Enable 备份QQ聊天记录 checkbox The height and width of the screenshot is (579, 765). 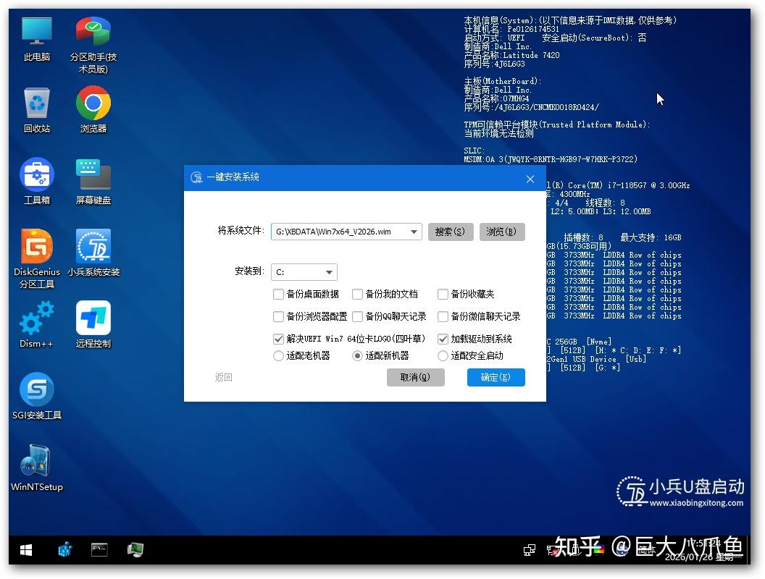[357, 316]
